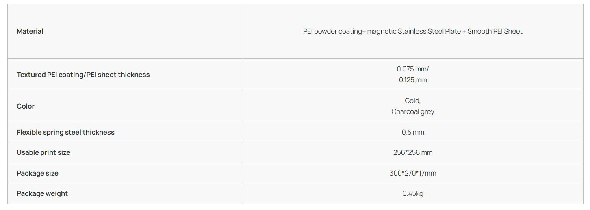Click the 'Usable print size' label
590x210 pixels.
point(43,152)
